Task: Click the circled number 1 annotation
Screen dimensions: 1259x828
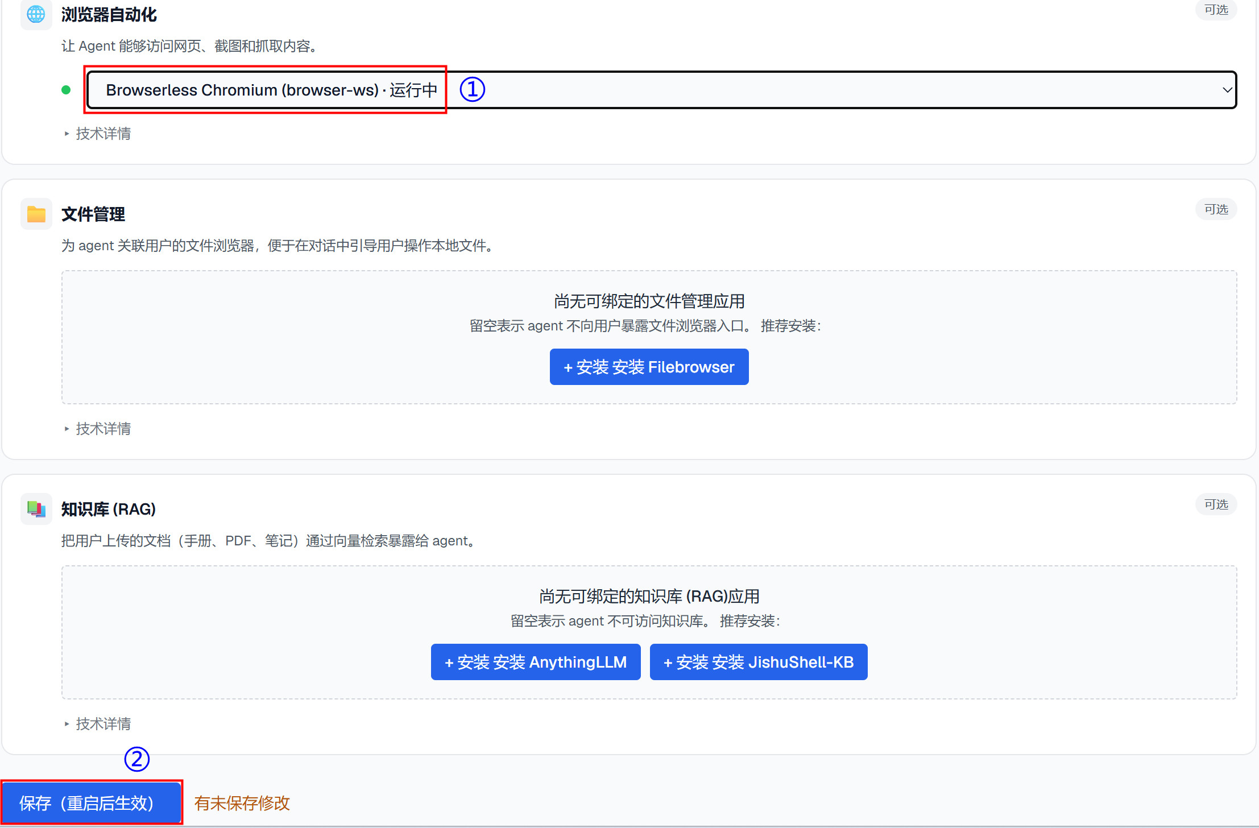Action: coord(472,89)
